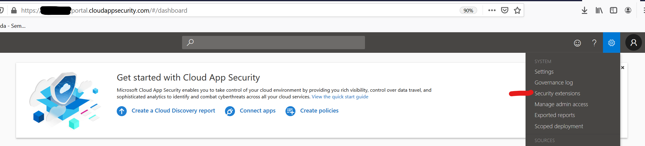Viewport: 645px width, 146px height.
Task: Send feedback via the smiley icon
Action: [577, 43]
